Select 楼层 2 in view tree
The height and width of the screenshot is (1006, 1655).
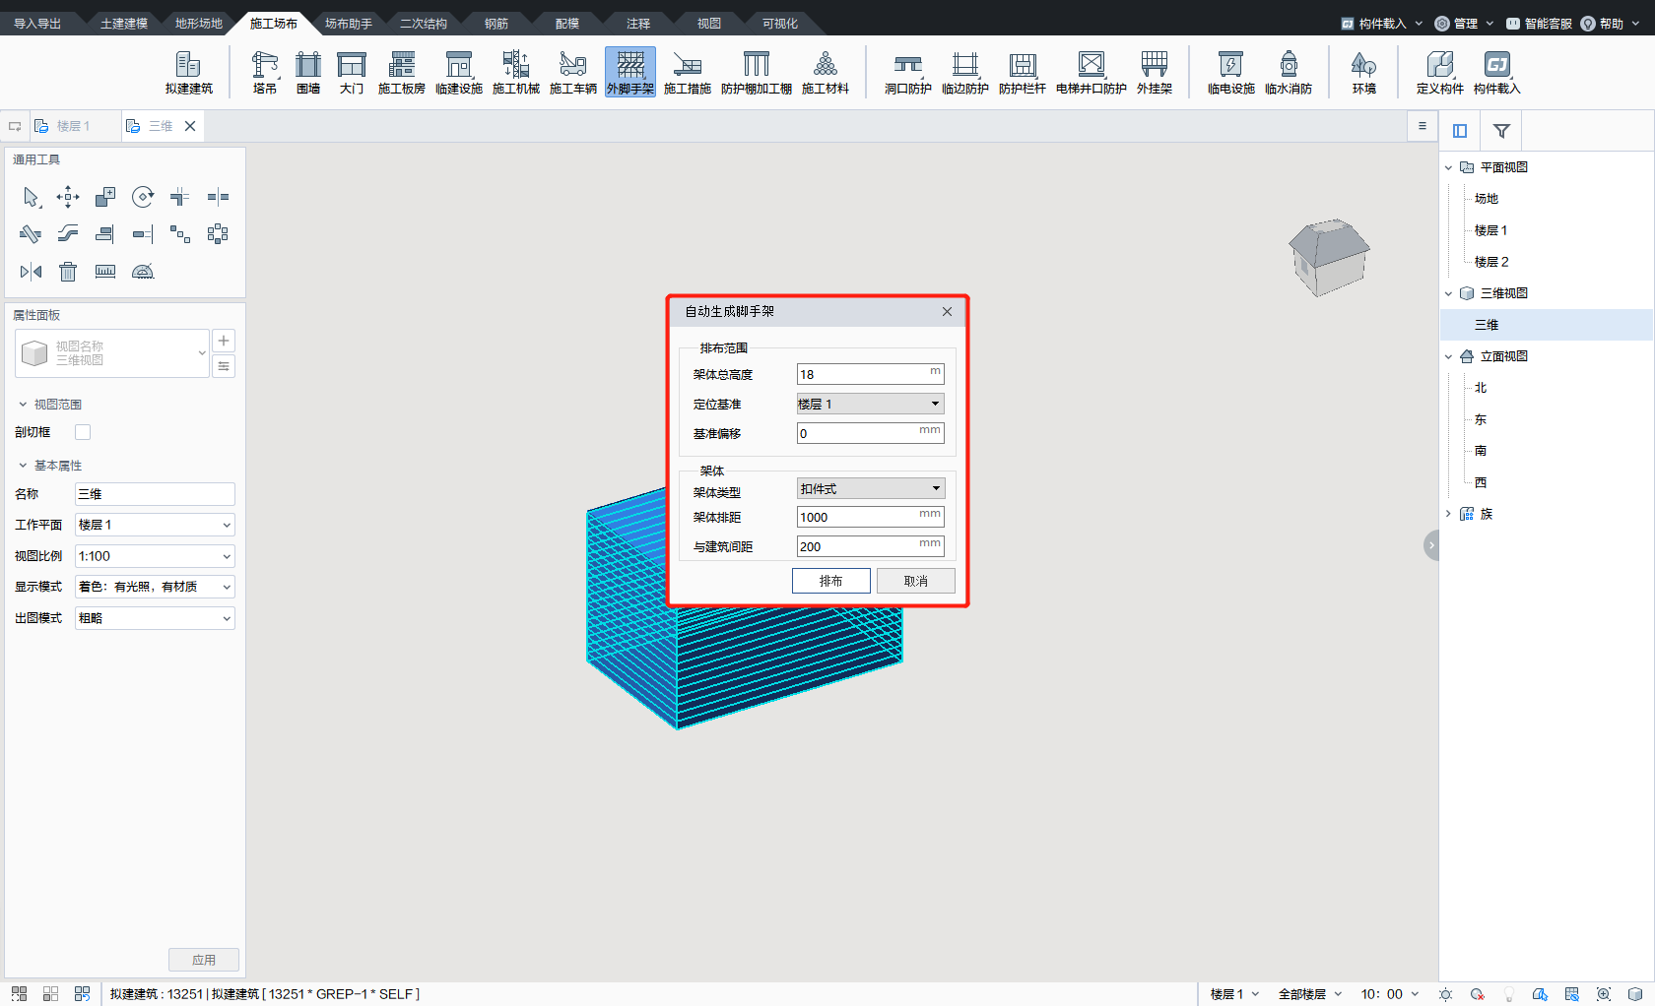pos(1491,262)
